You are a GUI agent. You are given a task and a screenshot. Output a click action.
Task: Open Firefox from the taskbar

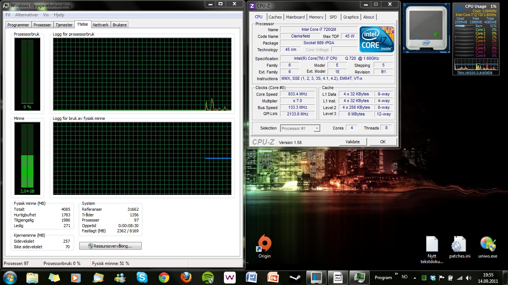[x=186, y=277]
